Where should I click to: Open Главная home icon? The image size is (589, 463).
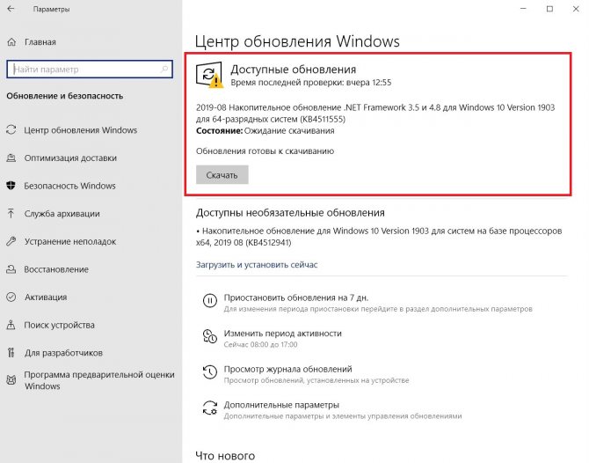point(11,41)
